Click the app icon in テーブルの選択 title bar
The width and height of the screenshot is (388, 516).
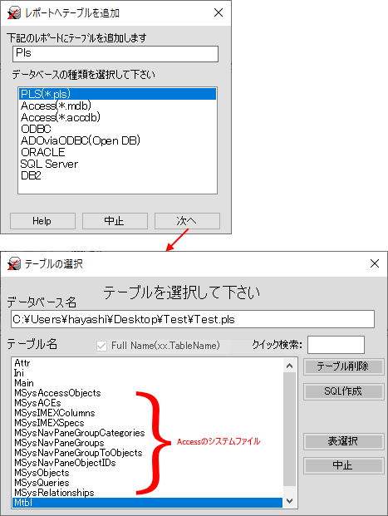tap(14, 264)
